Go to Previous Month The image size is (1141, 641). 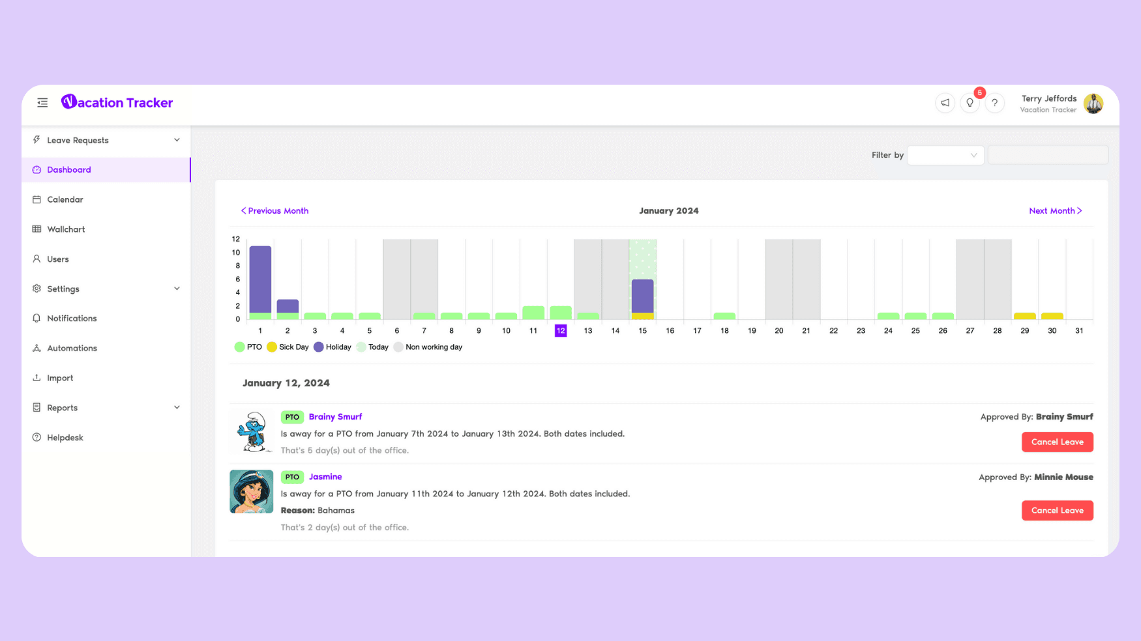pos(274,210)
